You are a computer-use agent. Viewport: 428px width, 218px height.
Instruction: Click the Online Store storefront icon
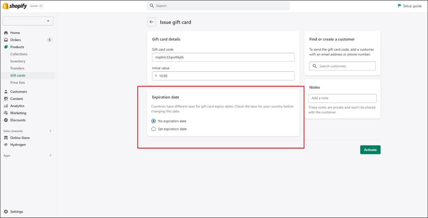click(6, 138)
